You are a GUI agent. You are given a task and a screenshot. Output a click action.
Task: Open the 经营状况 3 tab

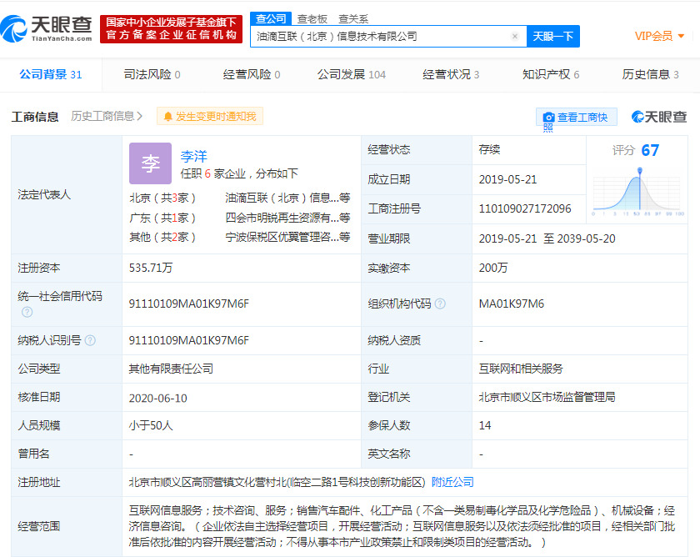(451, 74)
